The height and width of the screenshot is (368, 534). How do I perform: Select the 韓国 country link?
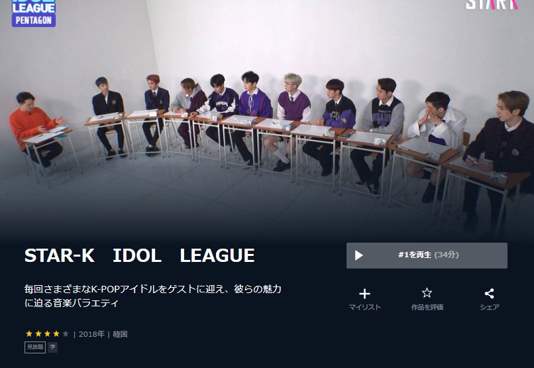120,334
